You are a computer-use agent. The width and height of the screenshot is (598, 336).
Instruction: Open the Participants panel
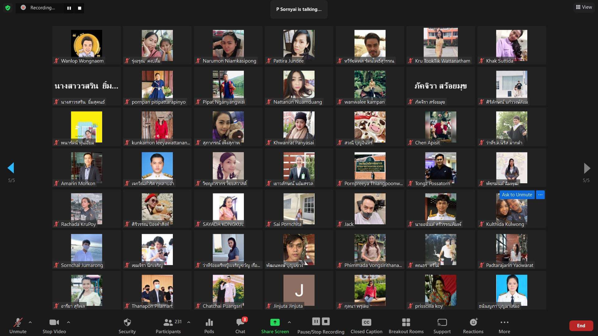pos(168,322)
